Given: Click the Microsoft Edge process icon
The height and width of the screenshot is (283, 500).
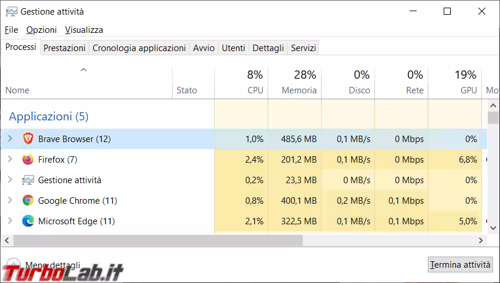Looking at the screenshot, I should click(x=28, y=221).
